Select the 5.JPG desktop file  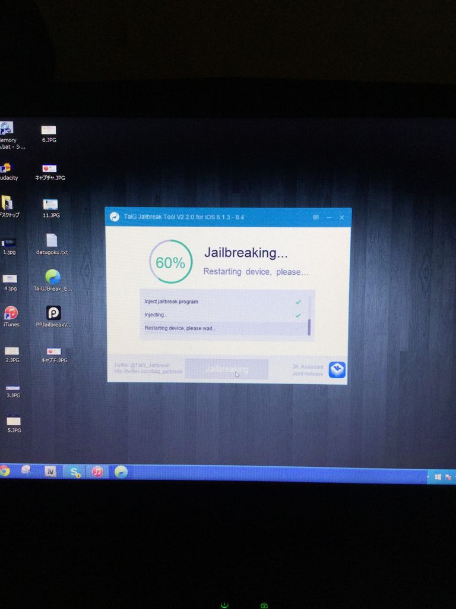click(x=14, y=425)
